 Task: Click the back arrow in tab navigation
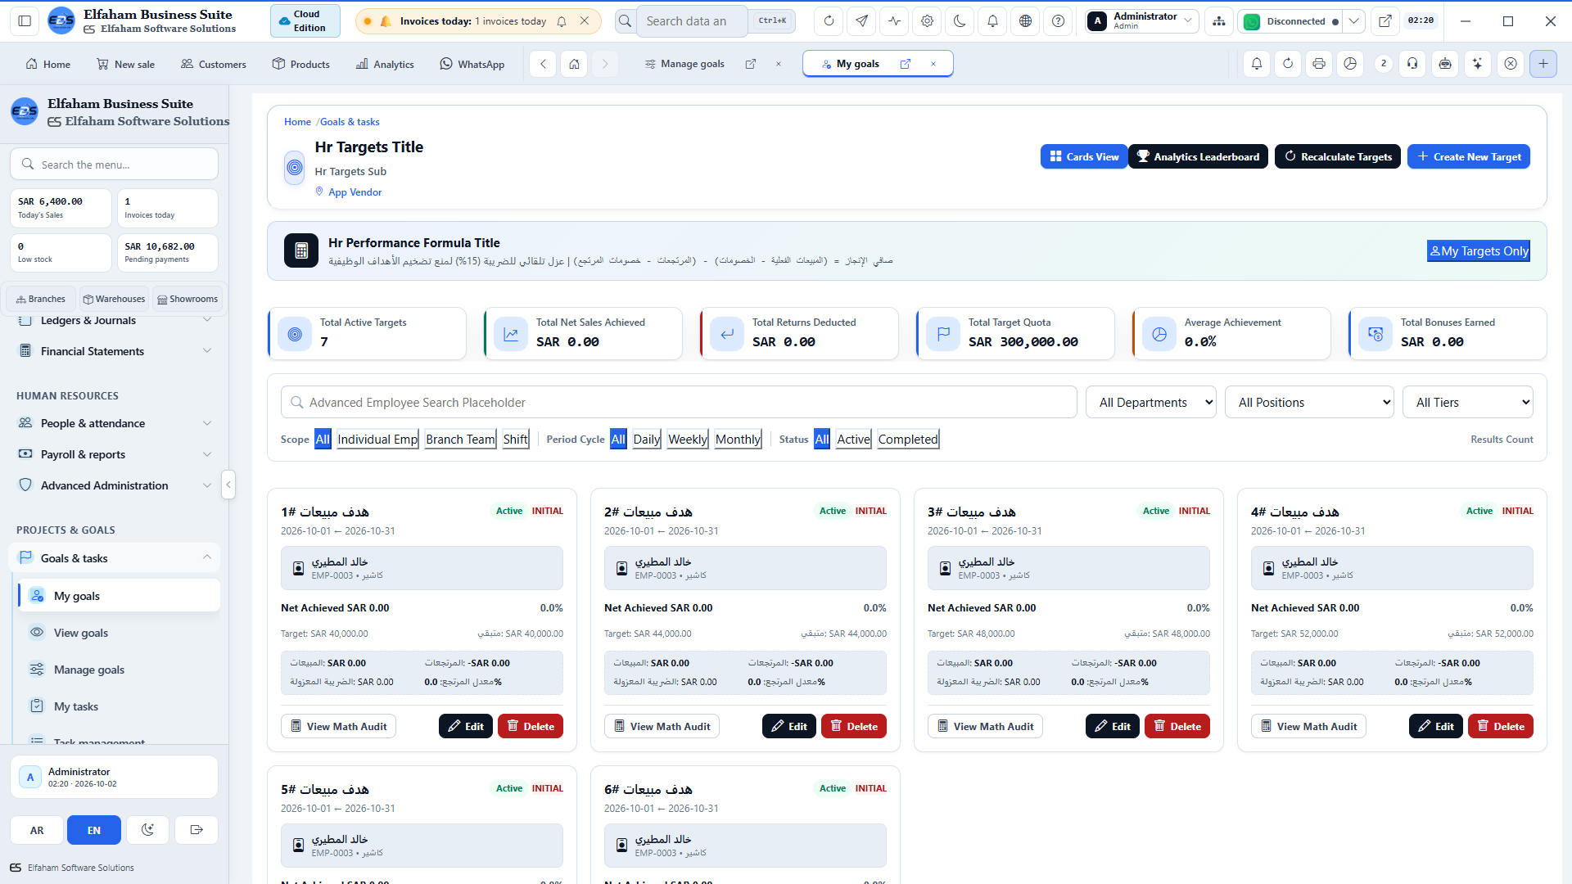tap(543, 64)
